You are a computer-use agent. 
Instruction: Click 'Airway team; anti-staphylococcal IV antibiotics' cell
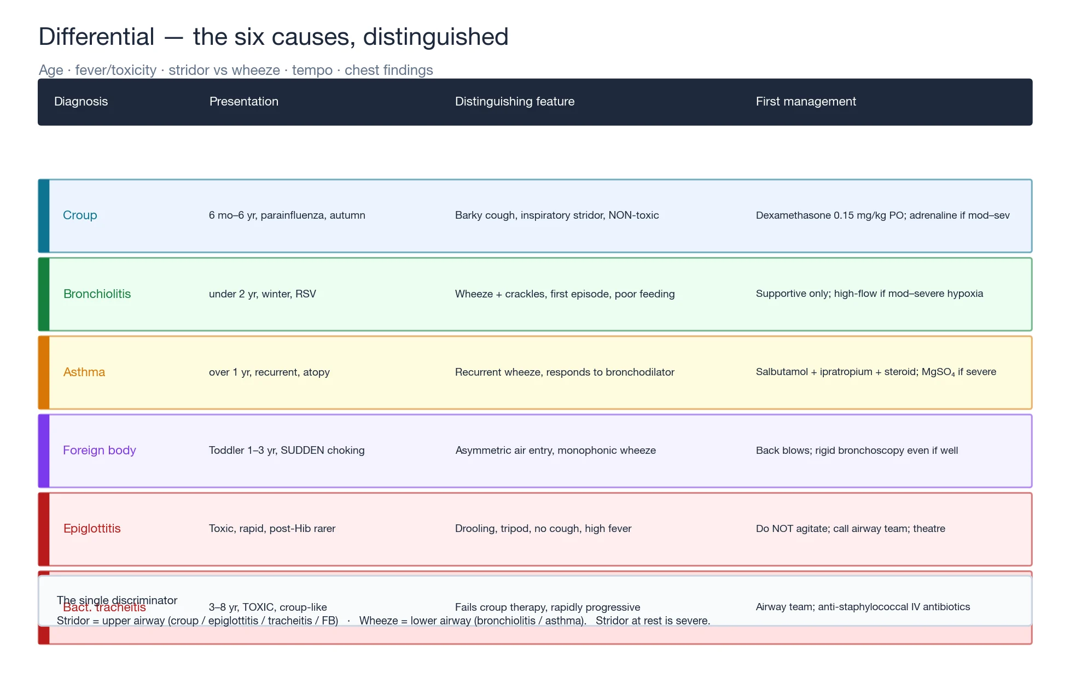pyautogui.click(x=863, y=607)
